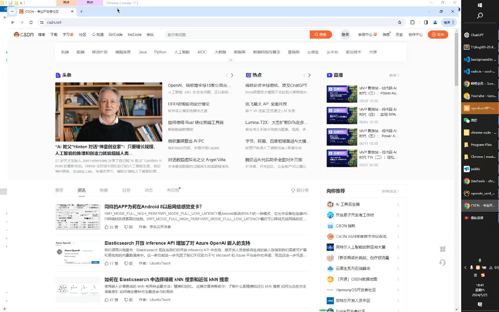This screenshot has width=499, height=312.
Task: Switch to background.ts VS Code window
Action: coord(480,60)
